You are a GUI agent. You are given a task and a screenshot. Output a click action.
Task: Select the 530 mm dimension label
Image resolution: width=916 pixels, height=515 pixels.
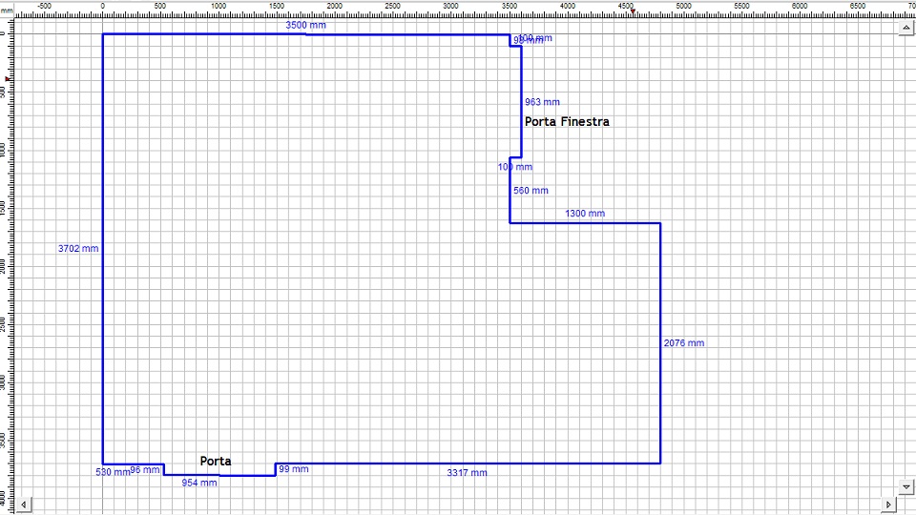(112, 473)
